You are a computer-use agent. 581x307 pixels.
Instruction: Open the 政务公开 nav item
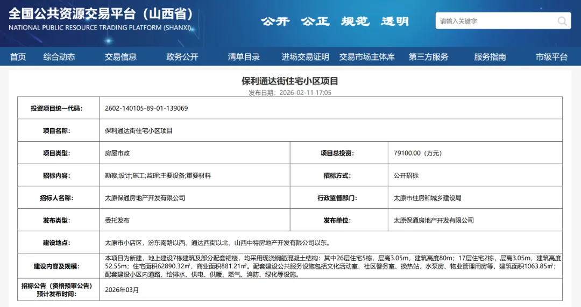(x=182, y=56)
